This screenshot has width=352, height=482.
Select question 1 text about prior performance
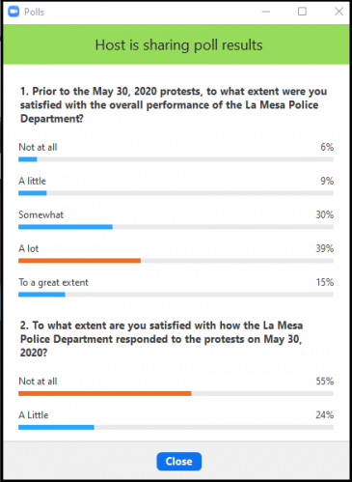point(174,105)
